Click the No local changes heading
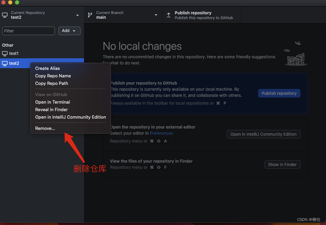The width and height of the screenshot is (326, 225). coord(142,46)
